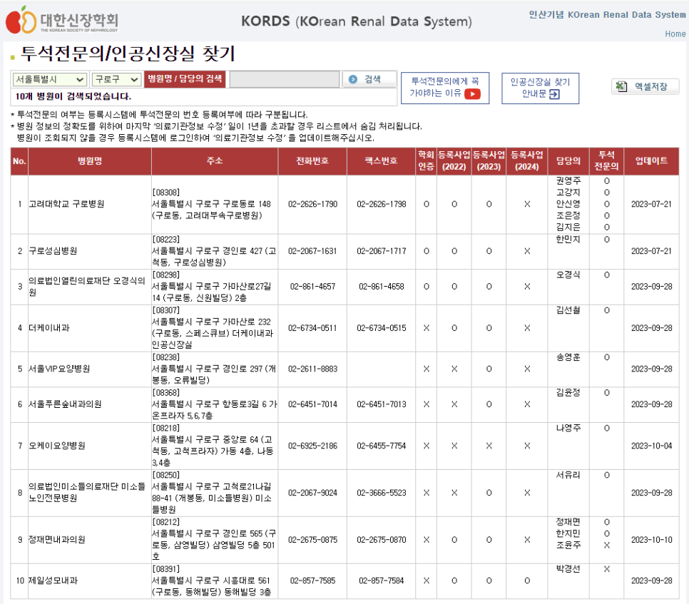Click fax number 02-6451-7013
The width and height of the screenshot is (689, 604).
tap(382, 404)
